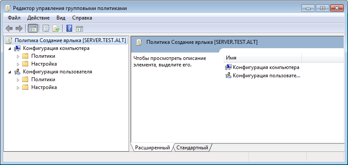Click the scroll icon in right pane header
The width and height of the screenshot is (348, 165).
(x=139, y=42)
